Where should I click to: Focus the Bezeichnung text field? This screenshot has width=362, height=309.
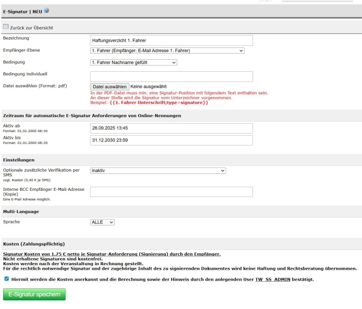pyautogui.click(x=171, y=40)
